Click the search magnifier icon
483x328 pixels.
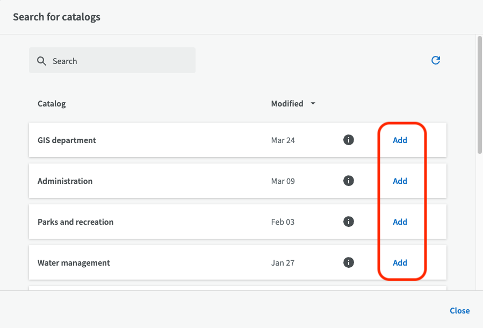coord(41,61)
